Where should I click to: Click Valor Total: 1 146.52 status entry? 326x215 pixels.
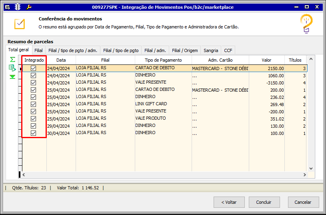coord(78,188)
